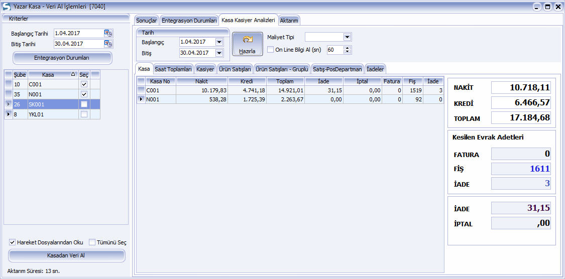Click row indicator arrow for YKL01
565x279 pixels.
8,114
